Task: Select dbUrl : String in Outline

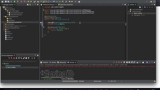Action: 138,13
